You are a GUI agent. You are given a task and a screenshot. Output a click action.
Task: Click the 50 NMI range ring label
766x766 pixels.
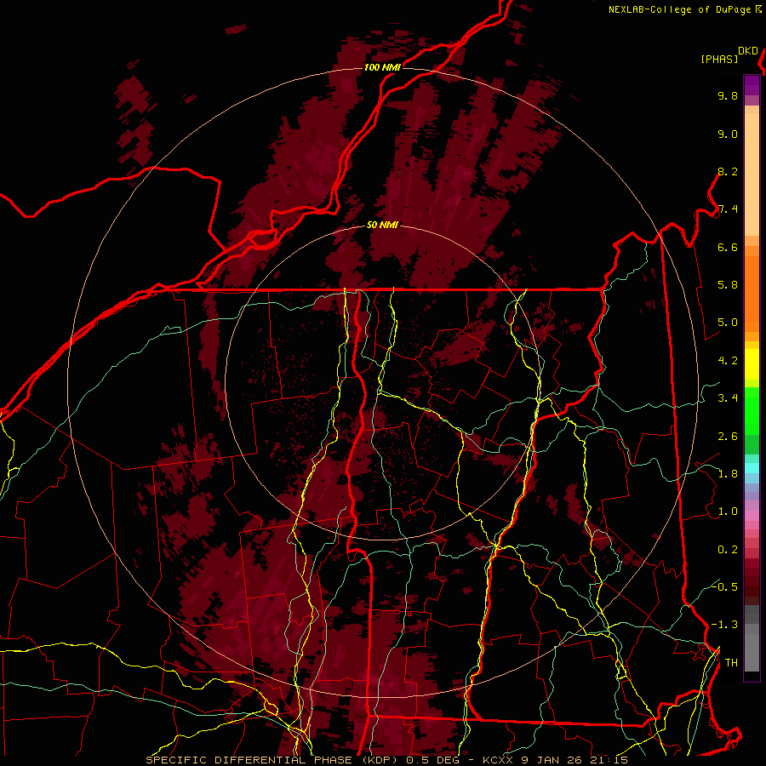tap(382, 226)
